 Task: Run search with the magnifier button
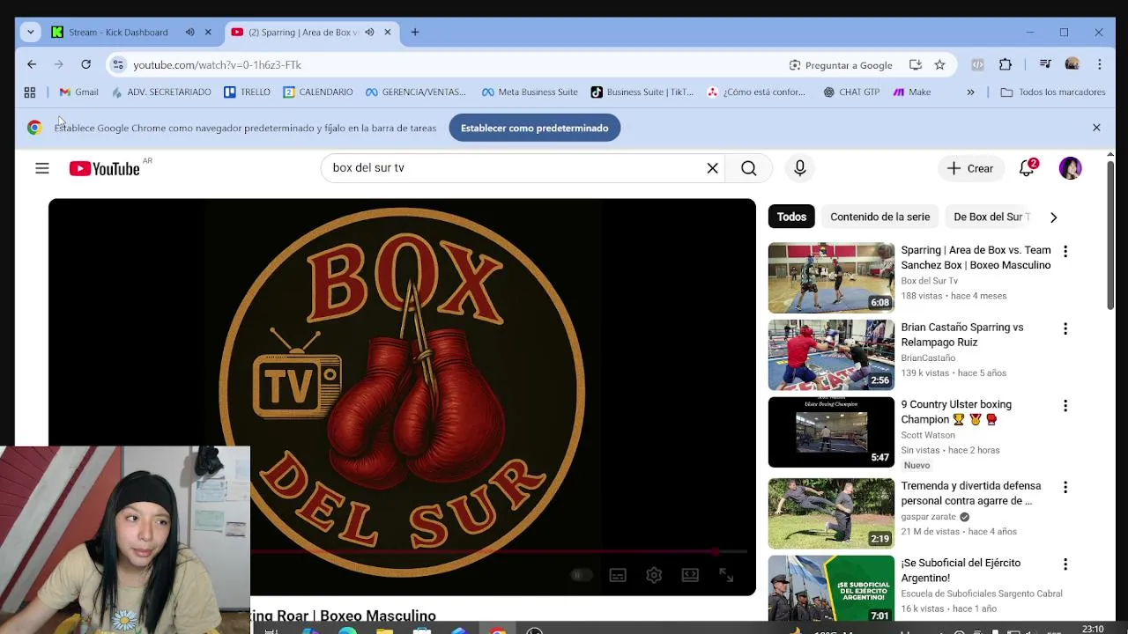pyautogui.click(x=749, y=168)
